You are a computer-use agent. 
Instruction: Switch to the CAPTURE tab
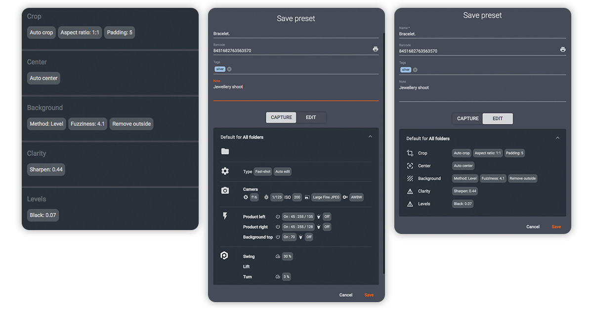[281, 117]
